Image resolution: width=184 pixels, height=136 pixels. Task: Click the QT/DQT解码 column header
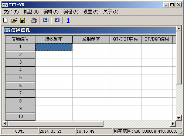click(x=126, y=39)
